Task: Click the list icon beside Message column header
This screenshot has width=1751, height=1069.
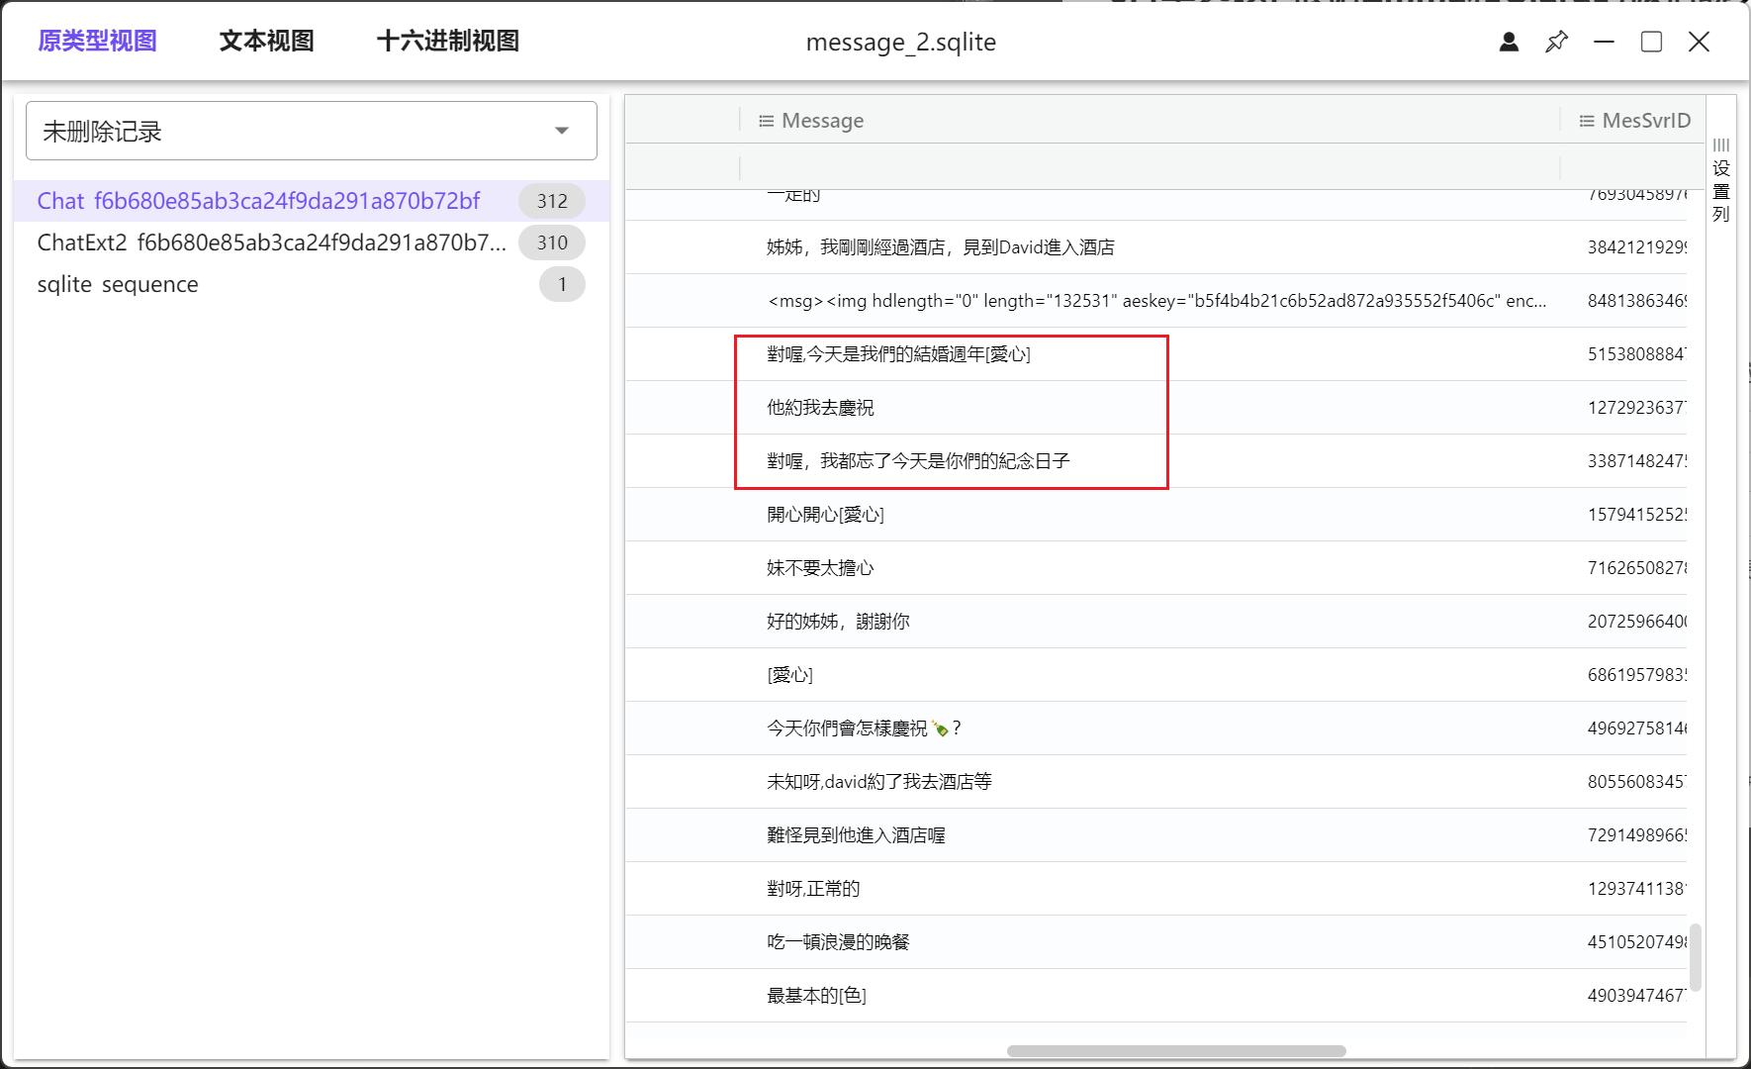Action: click(x=767, y=120)
